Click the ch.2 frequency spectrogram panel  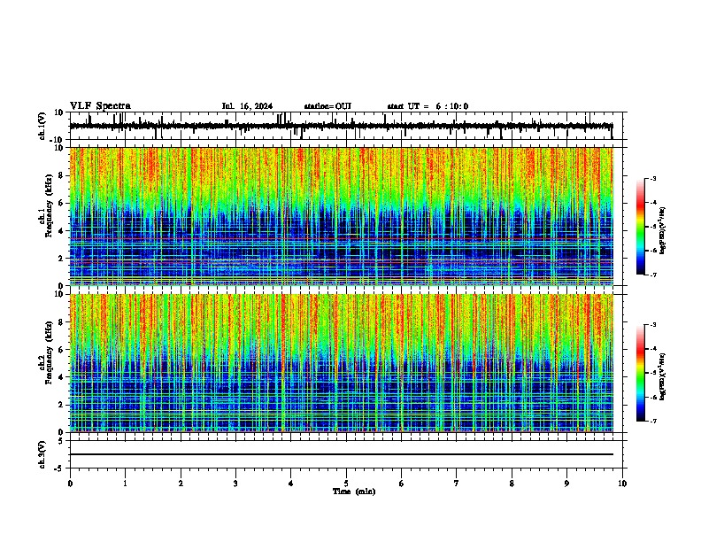[x=342, y=363]
